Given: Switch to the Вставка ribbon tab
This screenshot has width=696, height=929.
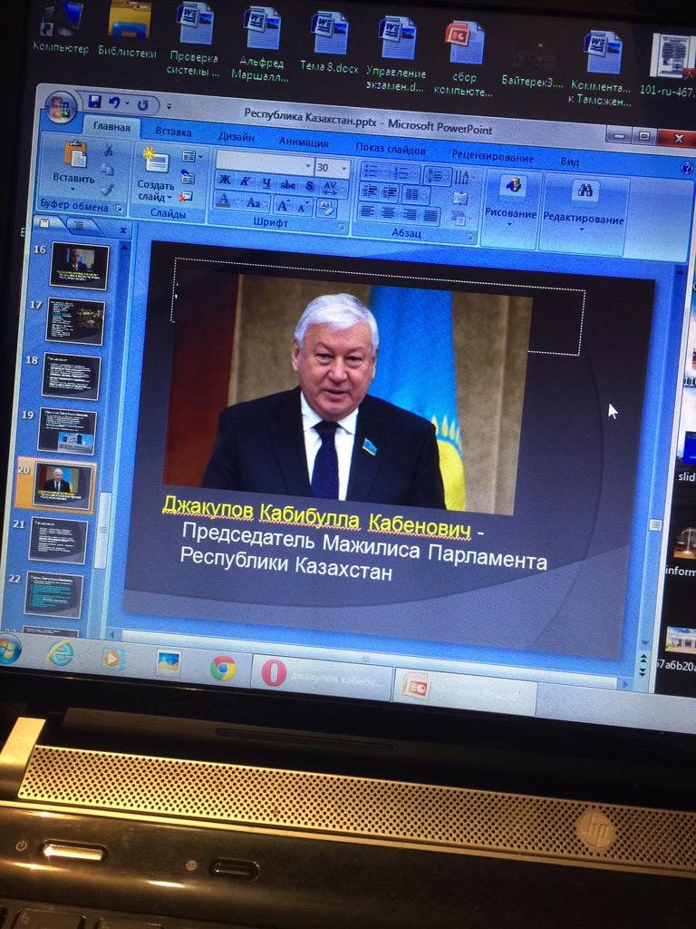Looking at the screenshot, I should point(173,132).
